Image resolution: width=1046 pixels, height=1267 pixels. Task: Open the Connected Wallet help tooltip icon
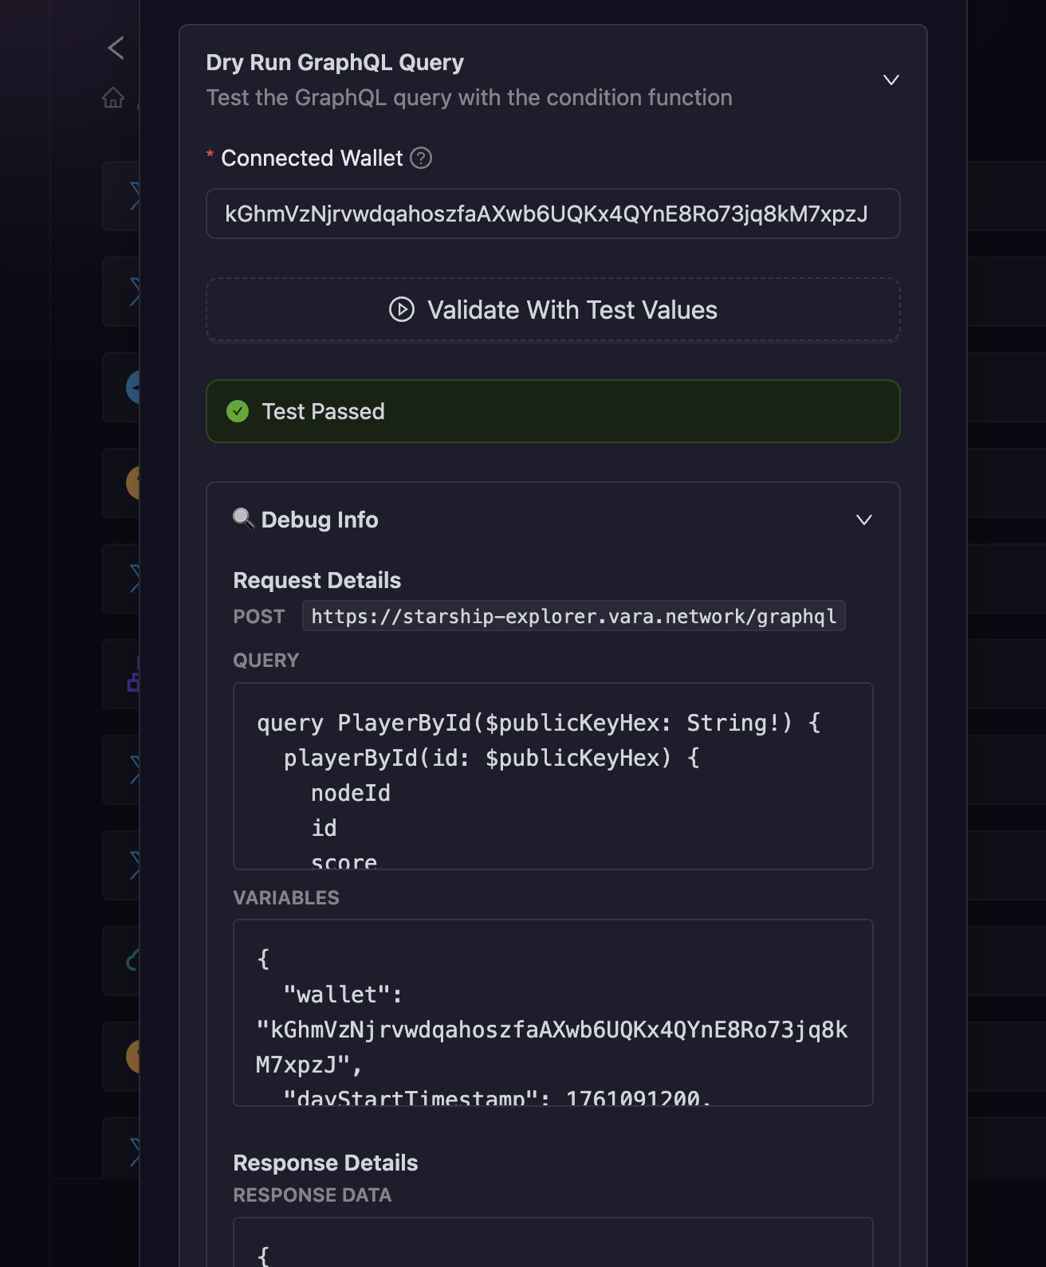[x=421, y=158]
